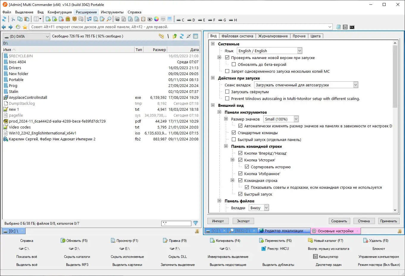
Task: Collapse the 'Системные' settings section
Action: (212, 44)
